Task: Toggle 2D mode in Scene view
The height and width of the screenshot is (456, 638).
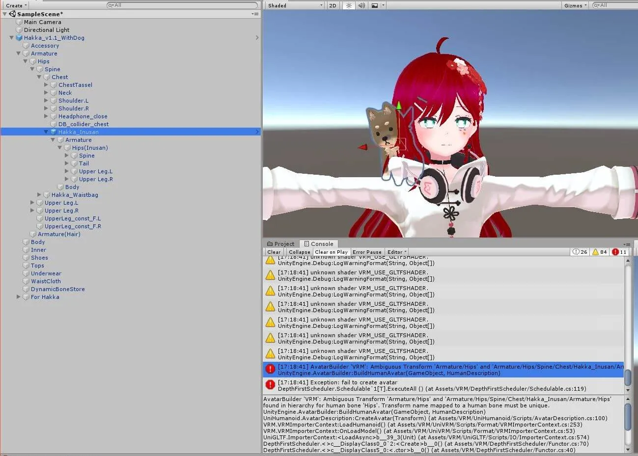Action: pos(333,5)
